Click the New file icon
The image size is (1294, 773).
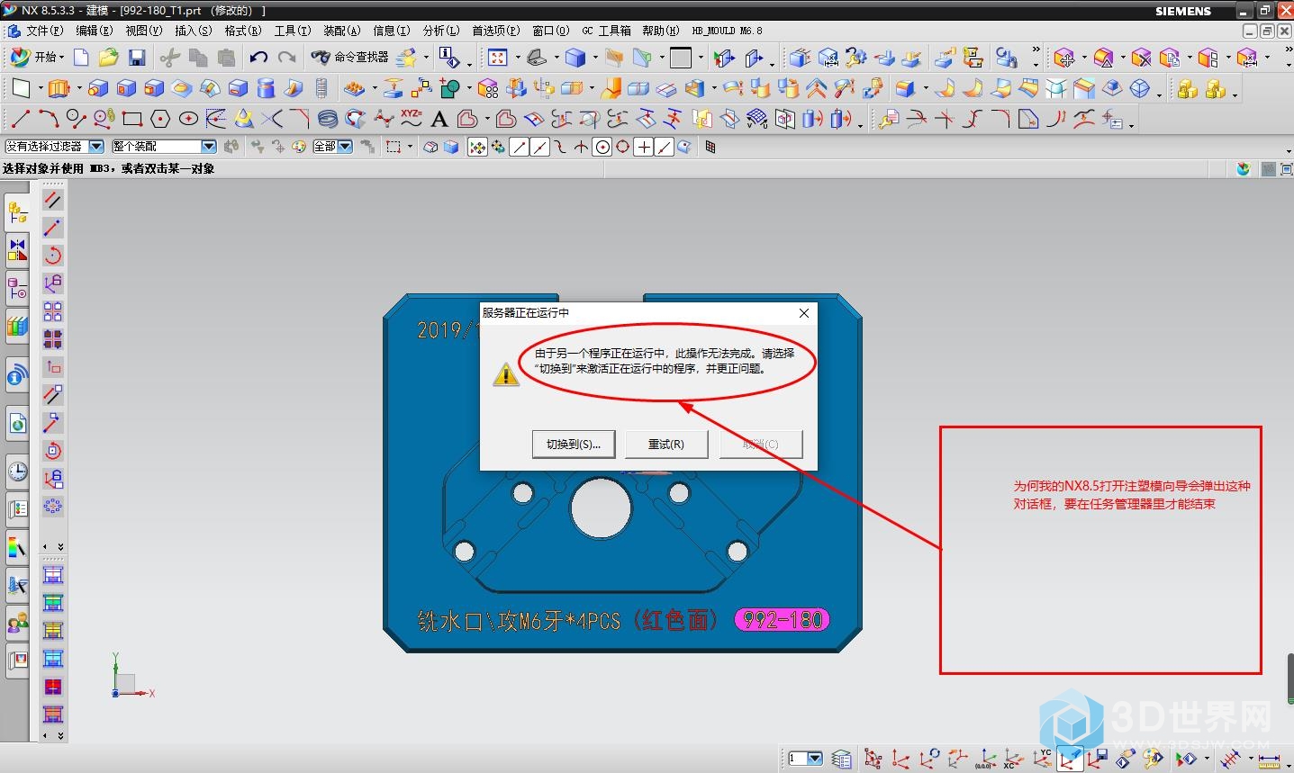[81, 58]
